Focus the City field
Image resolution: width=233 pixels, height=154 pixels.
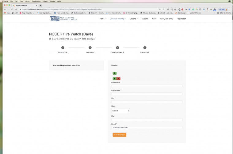pos(147,102)
